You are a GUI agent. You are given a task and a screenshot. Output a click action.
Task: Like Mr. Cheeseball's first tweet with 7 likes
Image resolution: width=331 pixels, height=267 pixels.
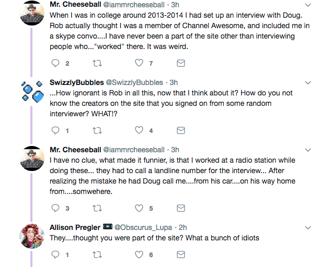tap(139, 63)
